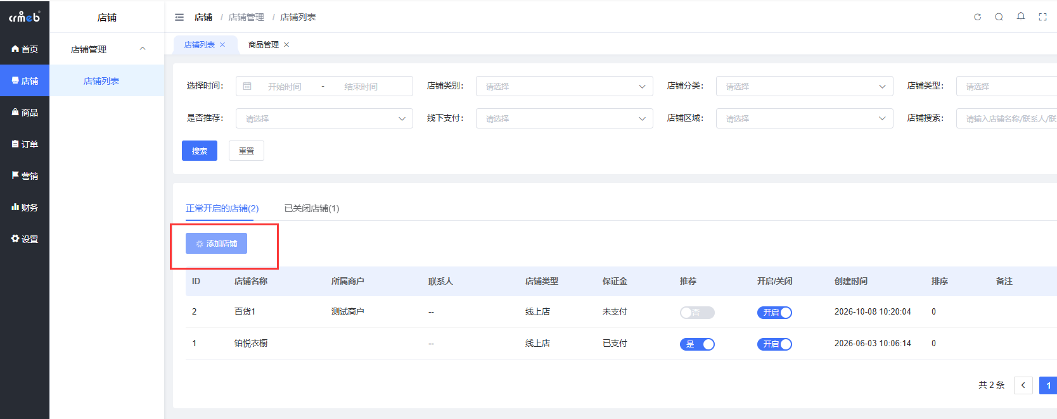This screenshot has height=419, width=1057.
Task: Close the 店铺列表 tab
Action: [222, 44]
